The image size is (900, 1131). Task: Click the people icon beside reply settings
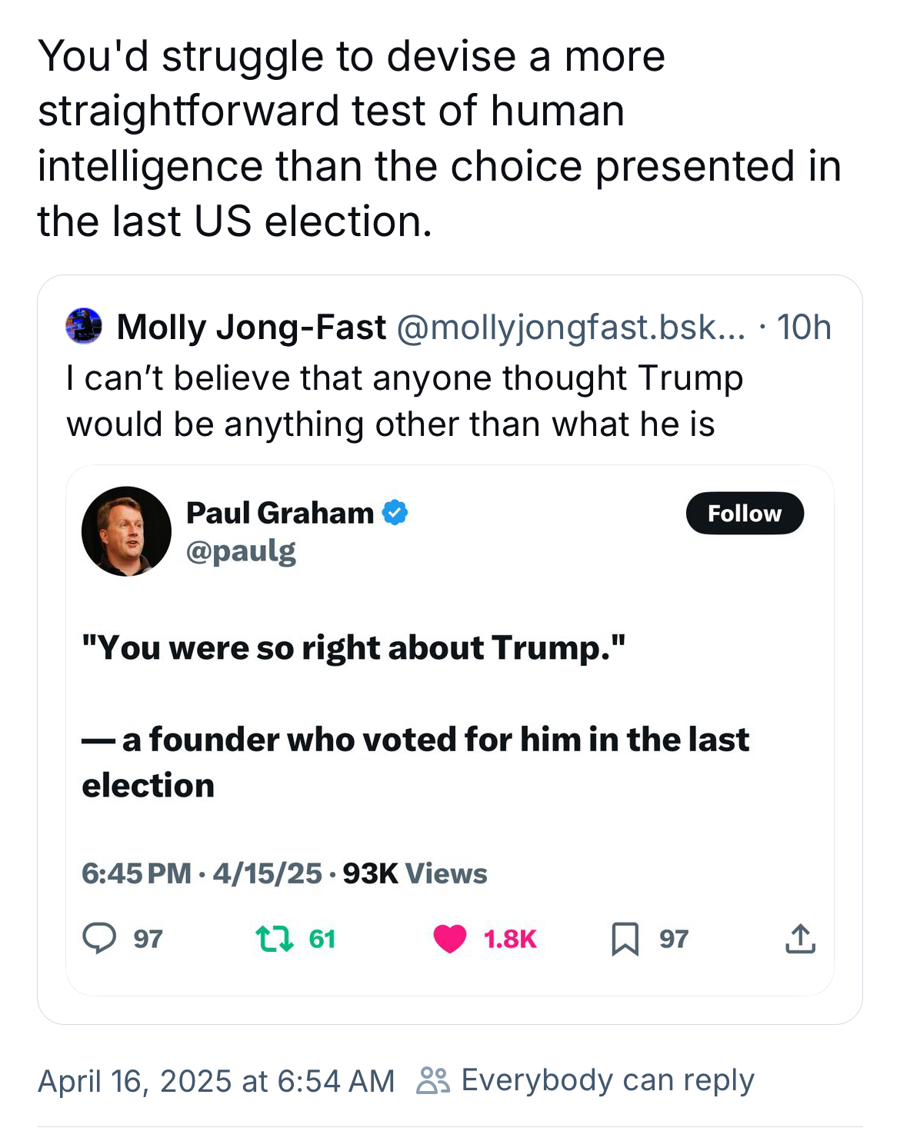pyautogui.click(x=432, y=1080)
